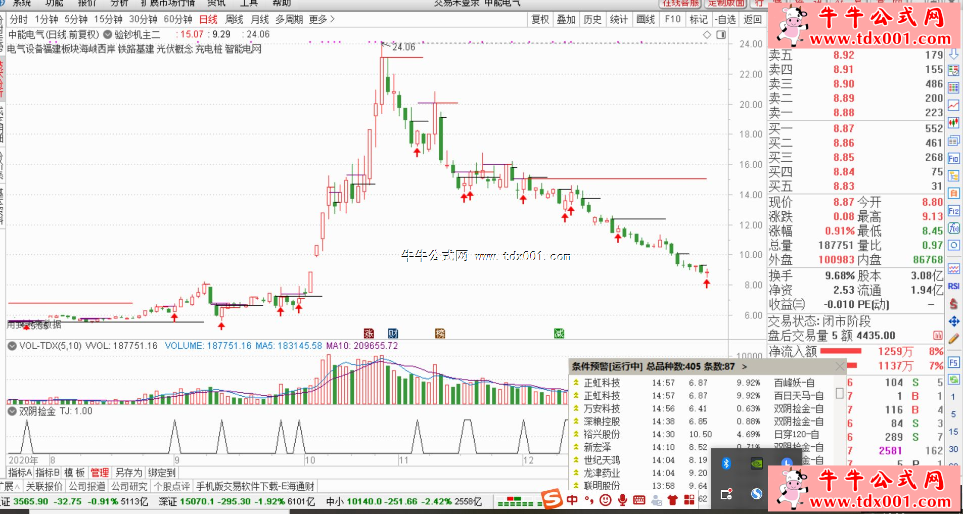This screenshot has height=514, width=963.
Task: Click the red S dollar sidebar icon
Action: (x=953, y=304)
